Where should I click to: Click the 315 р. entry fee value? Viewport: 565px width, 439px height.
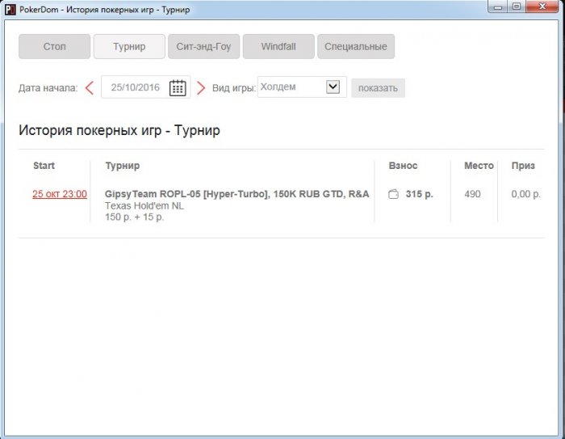[x=420, y=194]
